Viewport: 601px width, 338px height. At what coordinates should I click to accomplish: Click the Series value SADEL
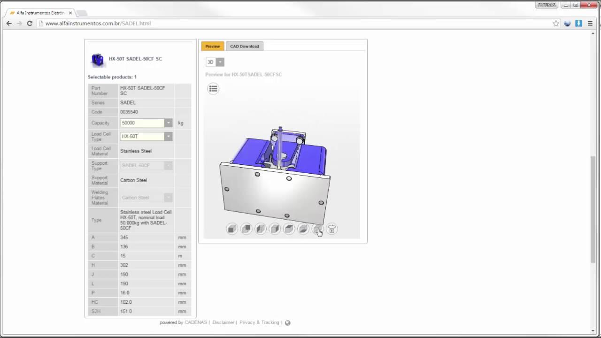128,102
